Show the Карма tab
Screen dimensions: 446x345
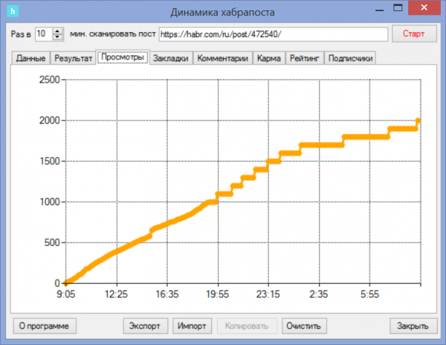(269, 58)
